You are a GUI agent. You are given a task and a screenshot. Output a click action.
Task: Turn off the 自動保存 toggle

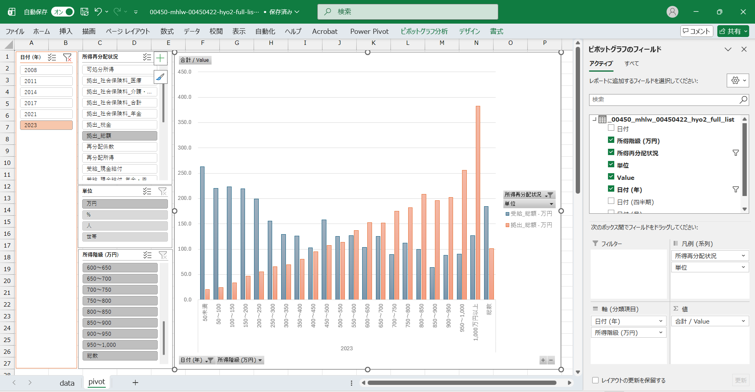63,12
